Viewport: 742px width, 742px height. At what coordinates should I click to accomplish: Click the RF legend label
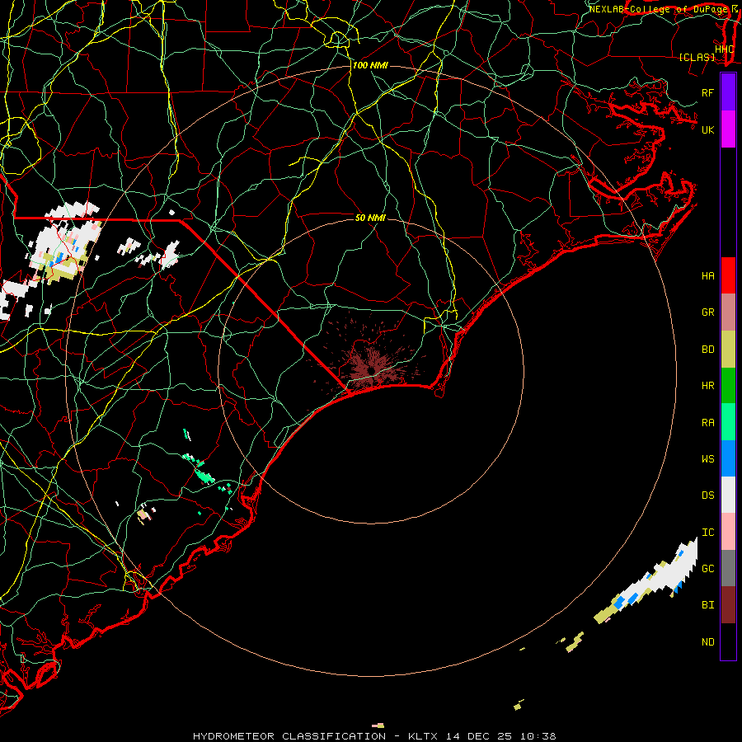click(707, 92)
